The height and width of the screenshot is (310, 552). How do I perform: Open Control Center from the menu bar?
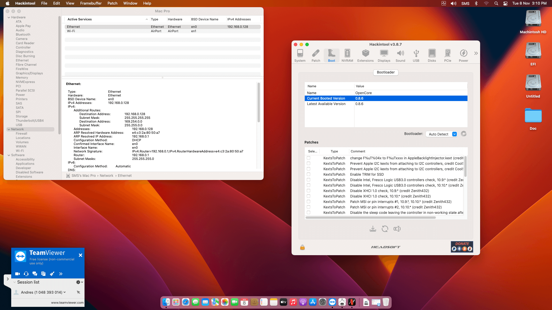coord(505,3)
